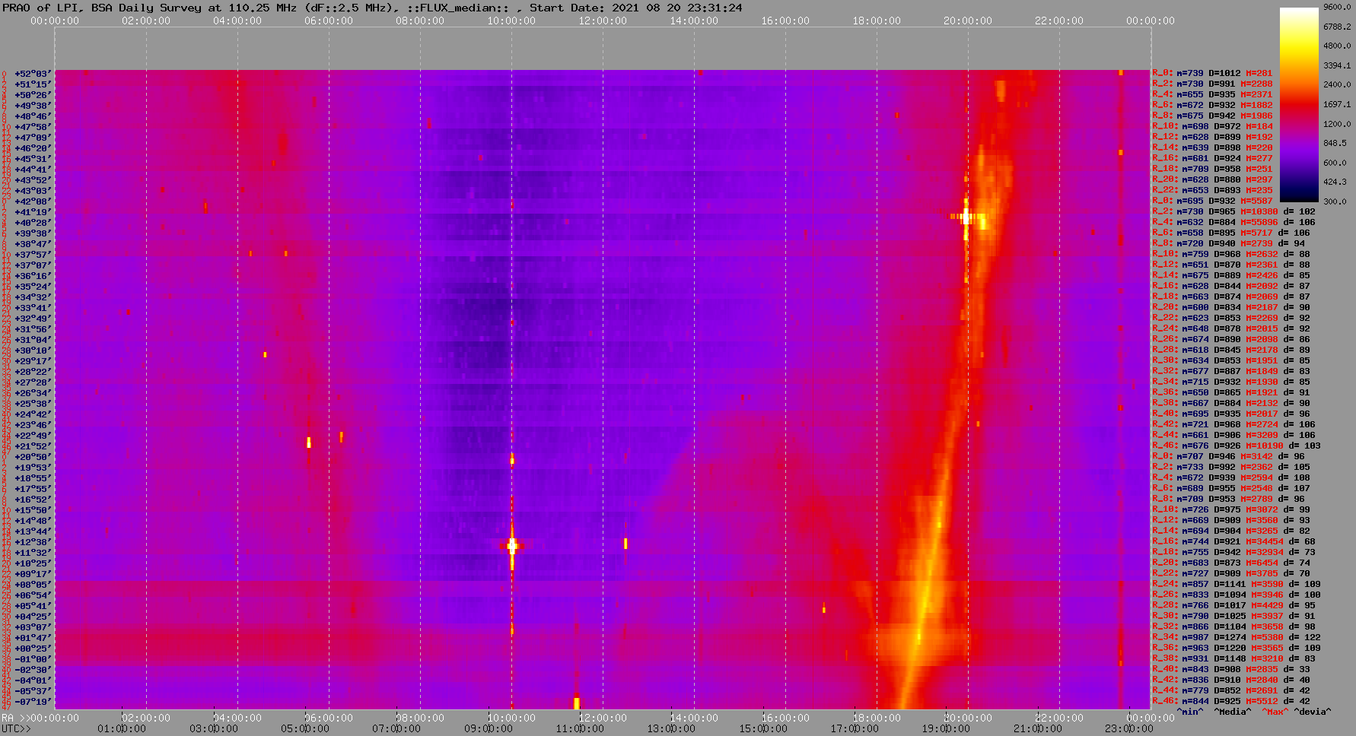
Task: Click the red '^Max^' legend label
Action: pos(1275,712)
